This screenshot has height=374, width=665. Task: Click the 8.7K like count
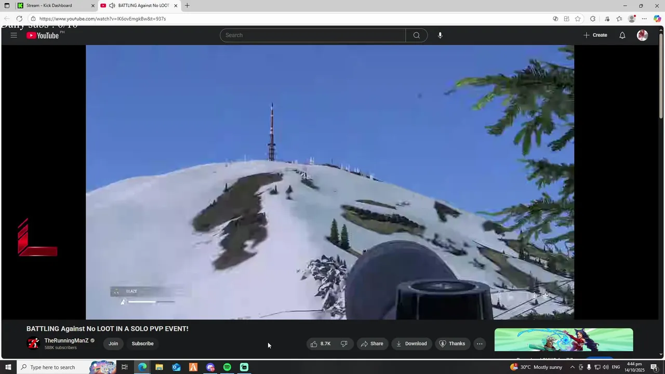(x=325, y=343)
